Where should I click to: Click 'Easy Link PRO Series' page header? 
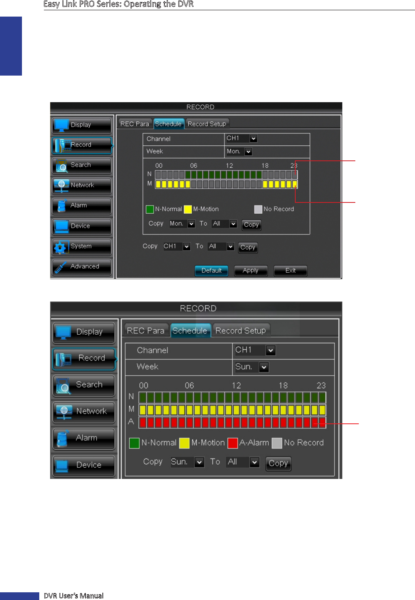click(x=118, y=4)
